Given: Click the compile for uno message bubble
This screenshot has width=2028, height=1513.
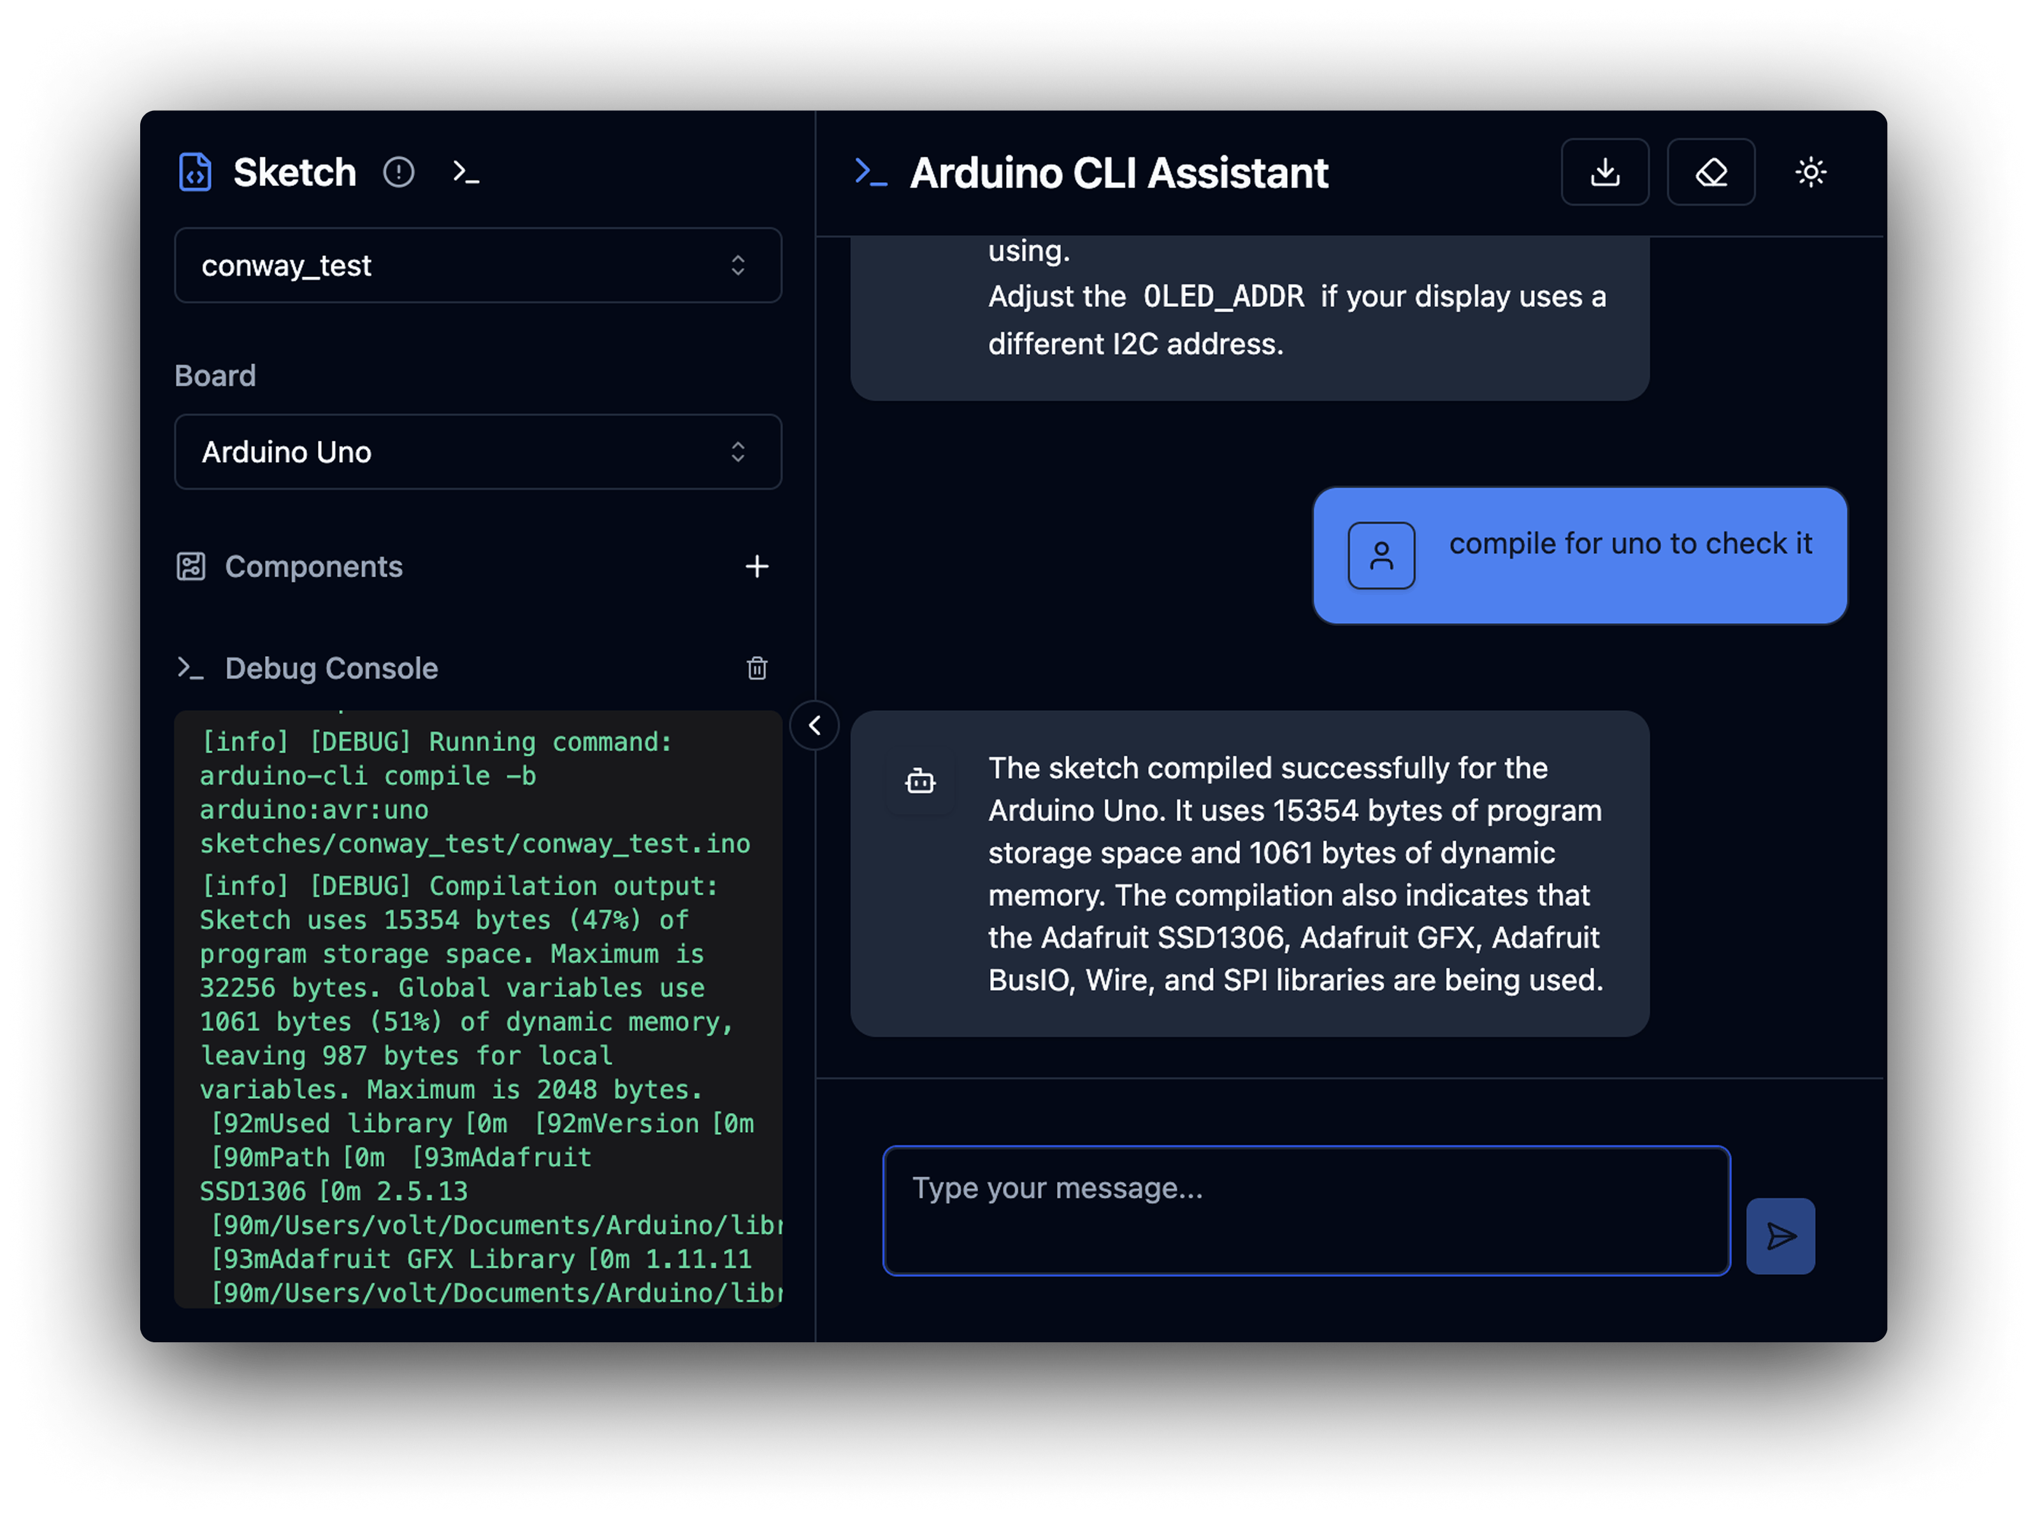Looking at the screenshot, I should (x=1630, y=544).
